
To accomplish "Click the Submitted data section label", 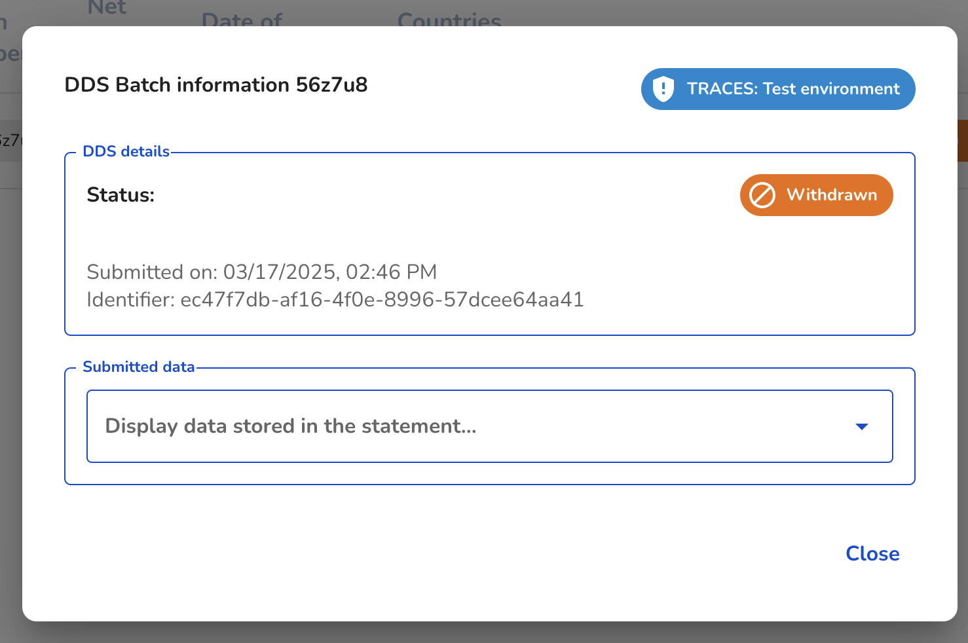I will [x=139, y=367].
